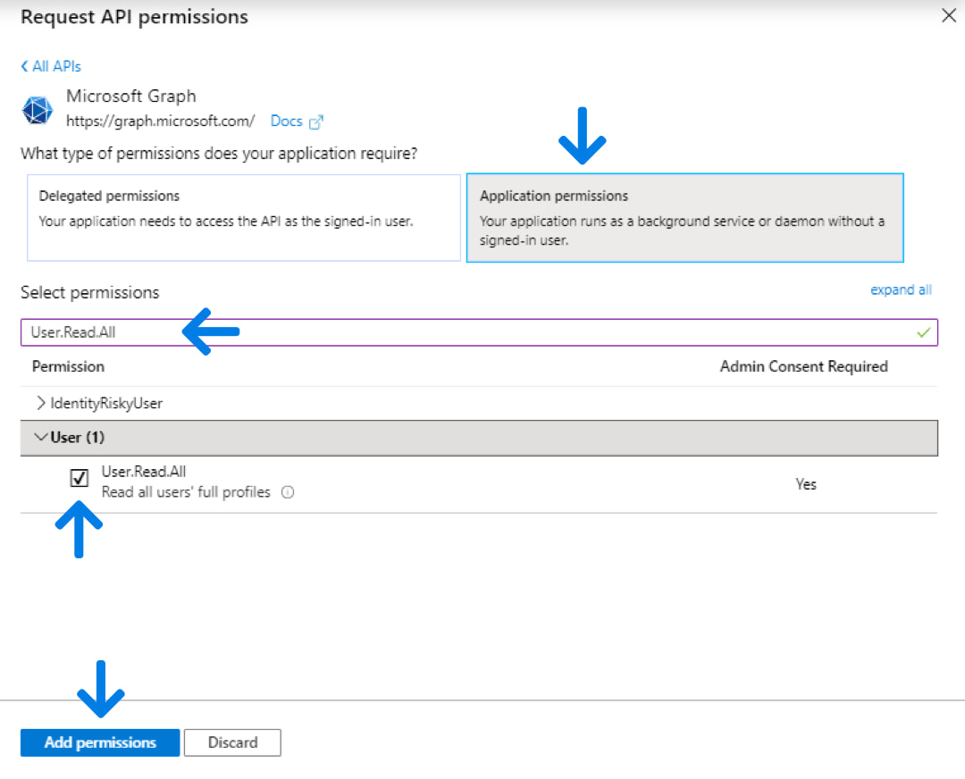Click the https://graph.microsoft.com/ URL text
This screenshot has width=965, height=779.
pos(160,121)
